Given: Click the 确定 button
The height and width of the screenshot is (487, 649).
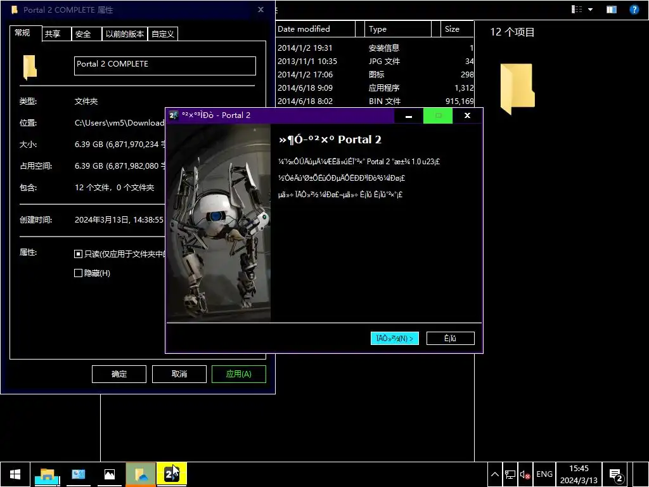Looking at the screenshot, I should (x=119, y=374).
